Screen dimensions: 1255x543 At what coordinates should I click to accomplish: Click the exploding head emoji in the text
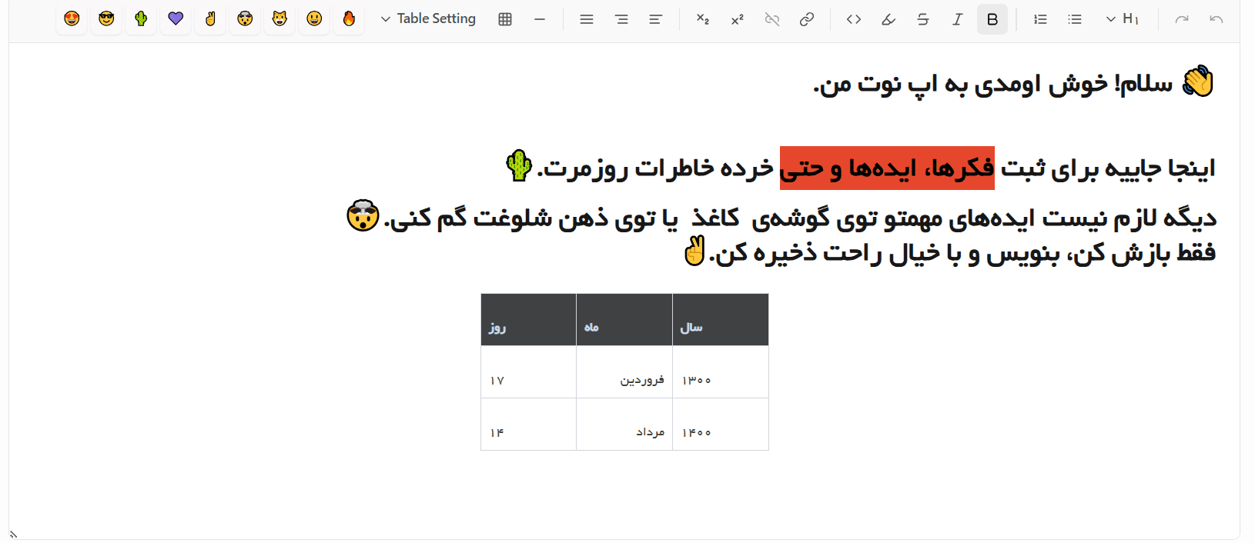tap(363, 216)
